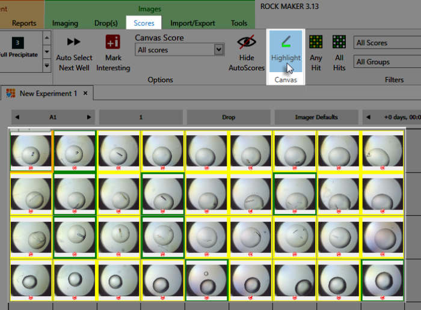Go to next well using A1 right arrow
421x310 pixels.
click(x=90, y=117)
